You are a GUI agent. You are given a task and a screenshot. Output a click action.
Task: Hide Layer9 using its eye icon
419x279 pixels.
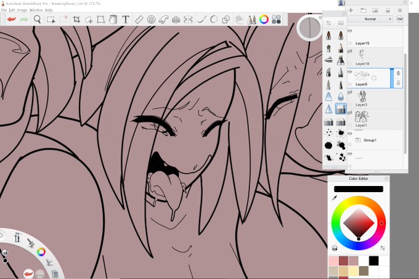click(350, 71)
